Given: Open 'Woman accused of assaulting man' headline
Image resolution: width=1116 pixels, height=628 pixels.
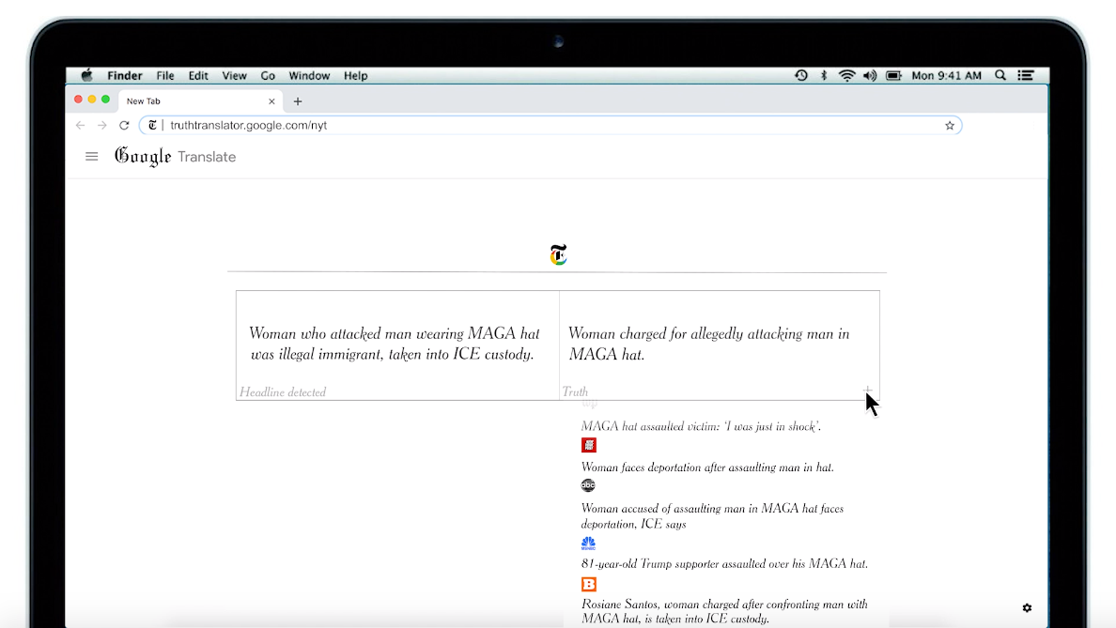Looking at the screenshot, I should [x=712, y=516].
